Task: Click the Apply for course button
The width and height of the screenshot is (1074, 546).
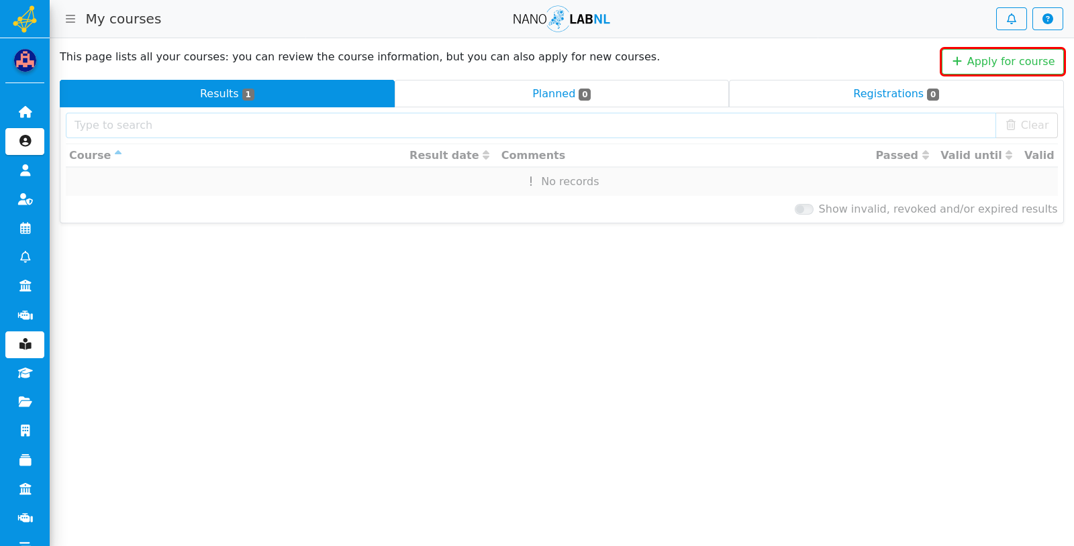Action: pyautogui.click(x=1003, y=61)
